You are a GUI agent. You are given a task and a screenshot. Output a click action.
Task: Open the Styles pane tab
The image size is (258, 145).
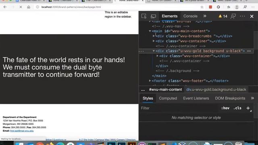tap(148, 98)
